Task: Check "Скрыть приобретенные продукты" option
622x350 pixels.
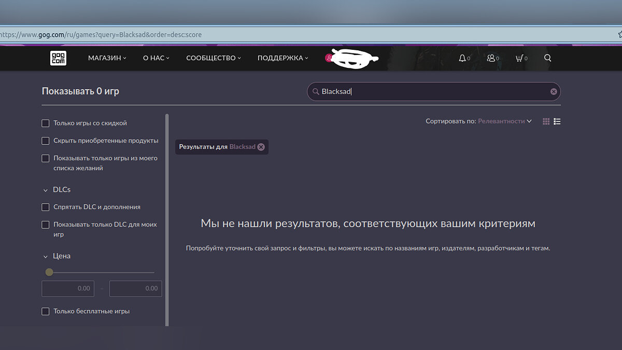Action: tap(46, 141)
